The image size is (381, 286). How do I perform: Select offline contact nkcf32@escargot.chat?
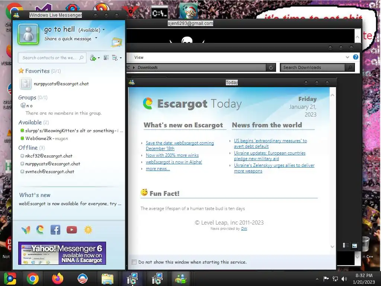pyautogui.click(x=47, y=156)
